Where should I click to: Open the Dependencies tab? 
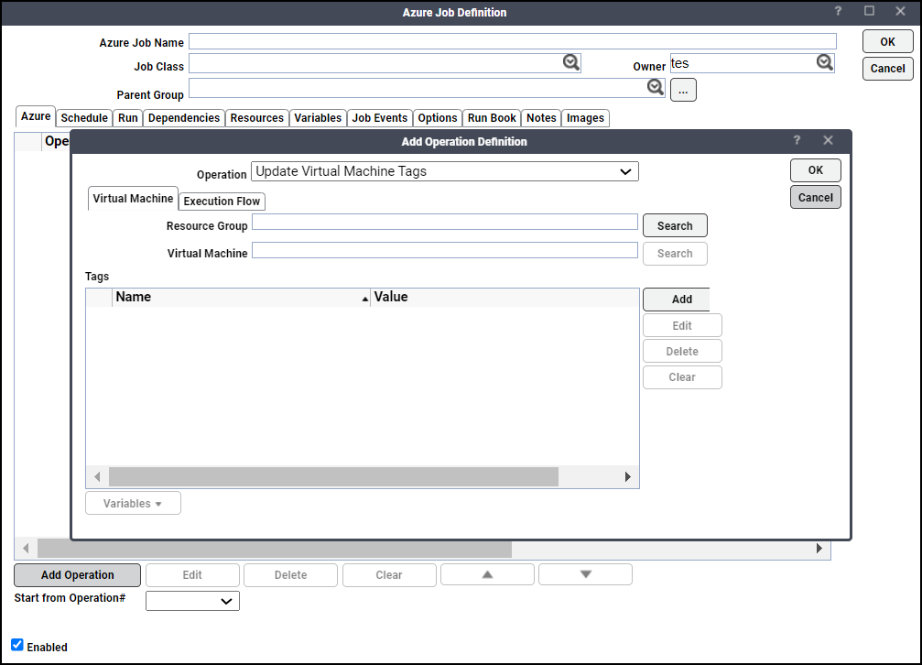click(184, 118)
